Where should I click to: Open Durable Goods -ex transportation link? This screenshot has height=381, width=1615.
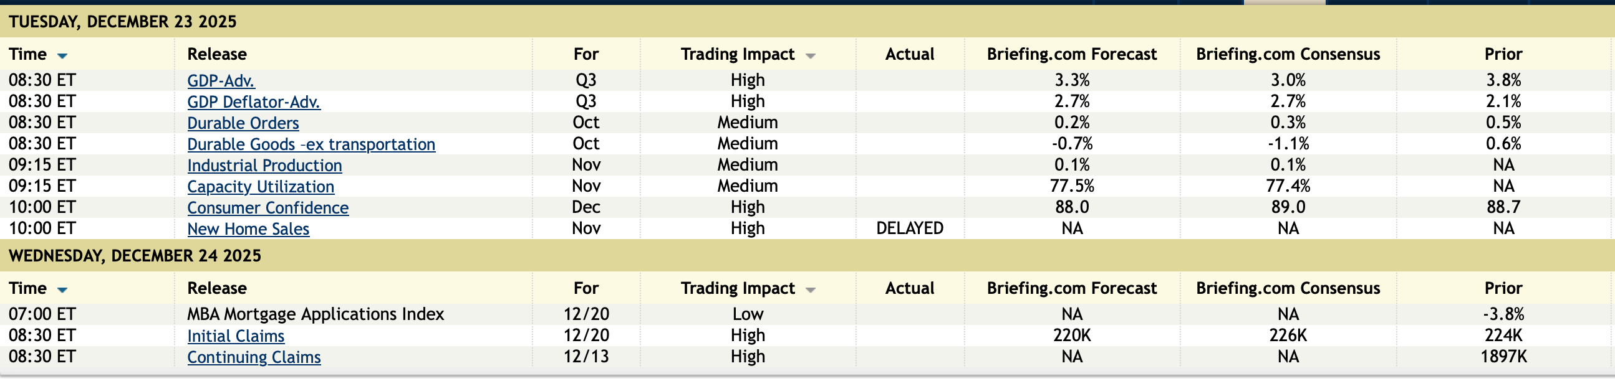click(x=311, y=144)
